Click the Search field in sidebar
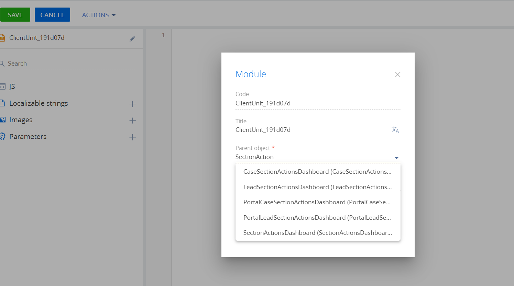This screenshot has height=286, width=514. tap(72, 64)
